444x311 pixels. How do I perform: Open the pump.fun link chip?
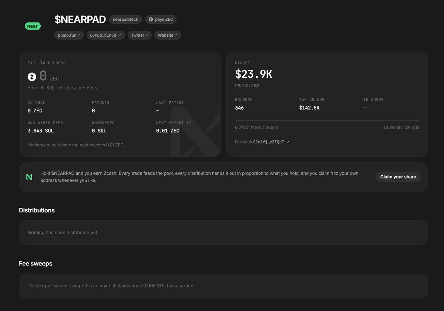69,35
